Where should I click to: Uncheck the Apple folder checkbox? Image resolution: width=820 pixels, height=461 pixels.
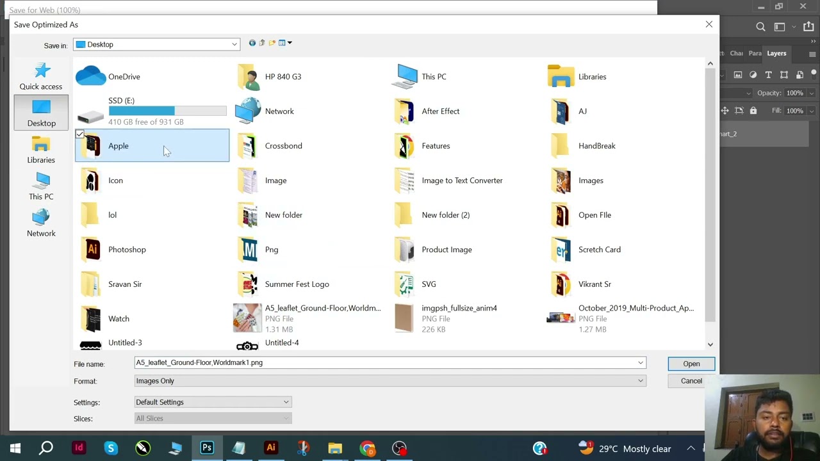pyautogui.click(x=79, y=134)
